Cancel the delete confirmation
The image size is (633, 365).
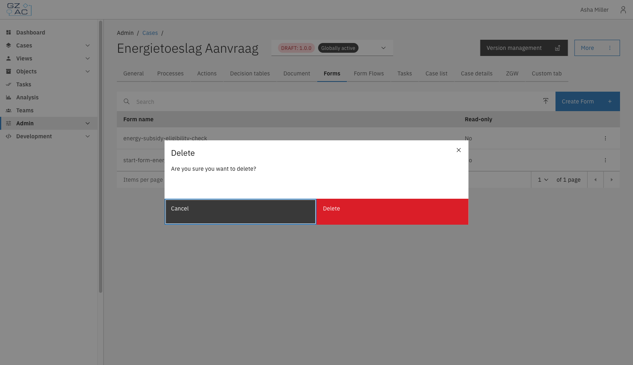click(x=240, y=211)
